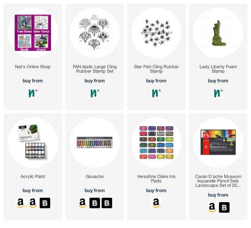
Task: Click the second Amazon icon under Acrylic Paint
Action: (x=33, y=203)
